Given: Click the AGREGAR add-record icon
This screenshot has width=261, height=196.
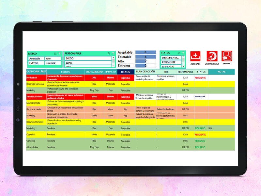Looking at the screenshot, I should (x=195, y=56).
